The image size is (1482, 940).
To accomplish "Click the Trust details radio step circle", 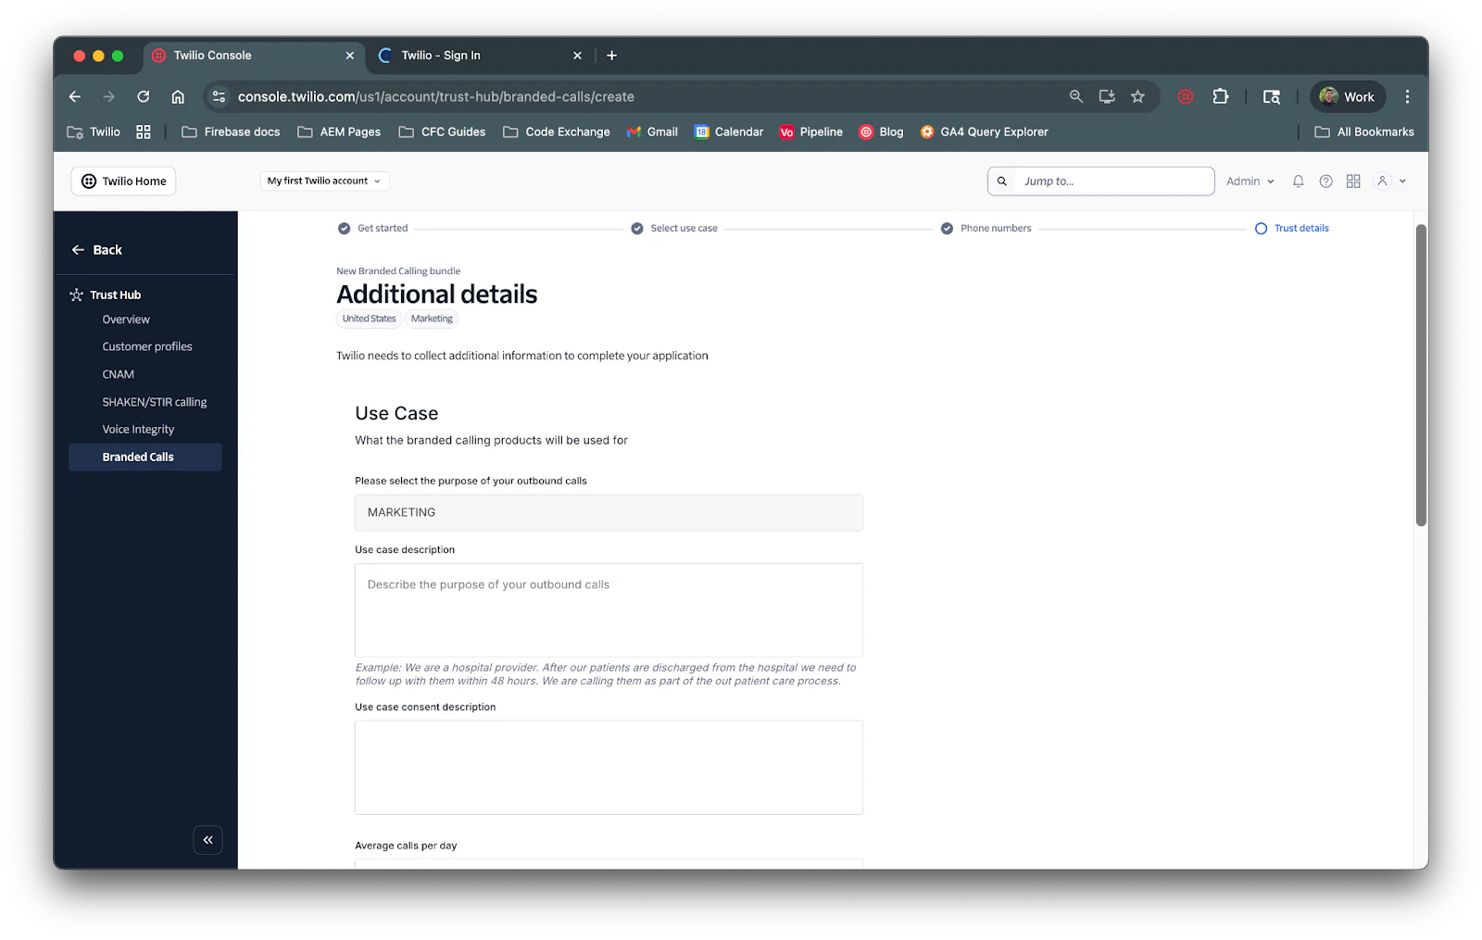I will 1261,228.
